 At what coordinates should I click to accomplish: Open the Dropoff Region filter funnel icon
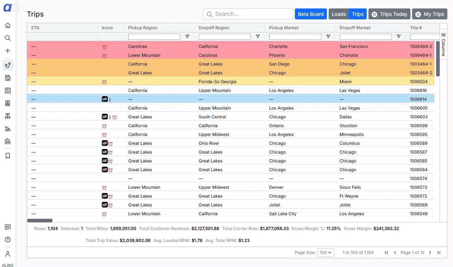point(258,37)
